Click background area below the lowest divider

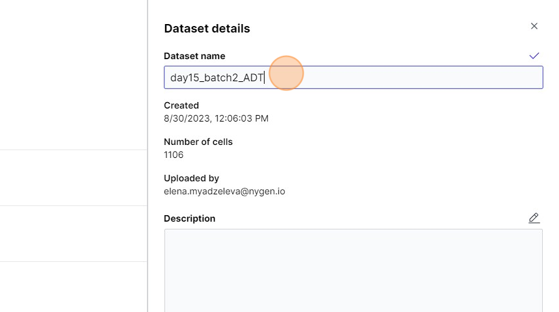[x=73, y=287]
